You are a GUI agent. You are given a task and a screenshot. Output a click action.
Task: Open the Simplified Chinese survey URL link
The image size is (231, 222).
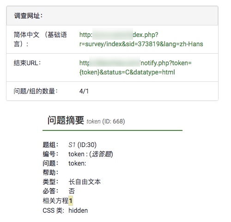[141, 39]
